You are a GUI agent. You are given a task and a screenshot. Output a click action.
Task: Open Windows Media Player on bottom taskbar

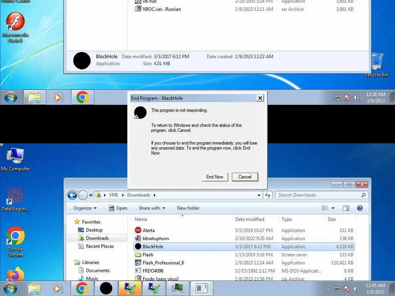(x=57, y=288)
